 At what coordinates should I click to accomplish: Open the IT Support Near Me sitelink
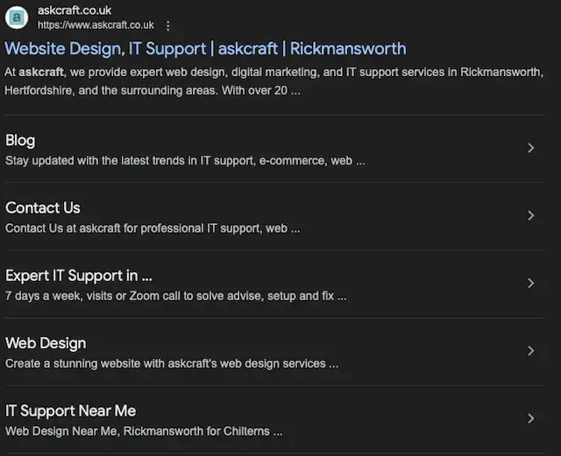pos(70,411)
